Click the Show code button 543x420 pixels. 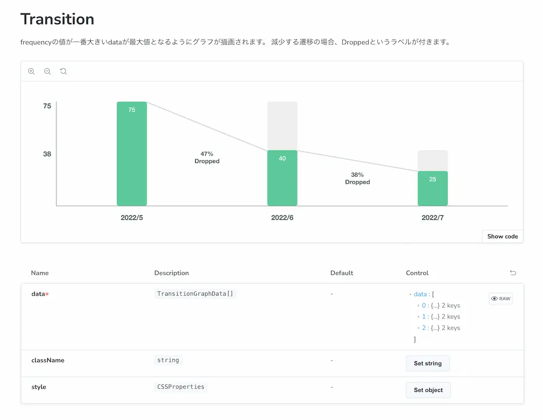(x=502, y=236)
